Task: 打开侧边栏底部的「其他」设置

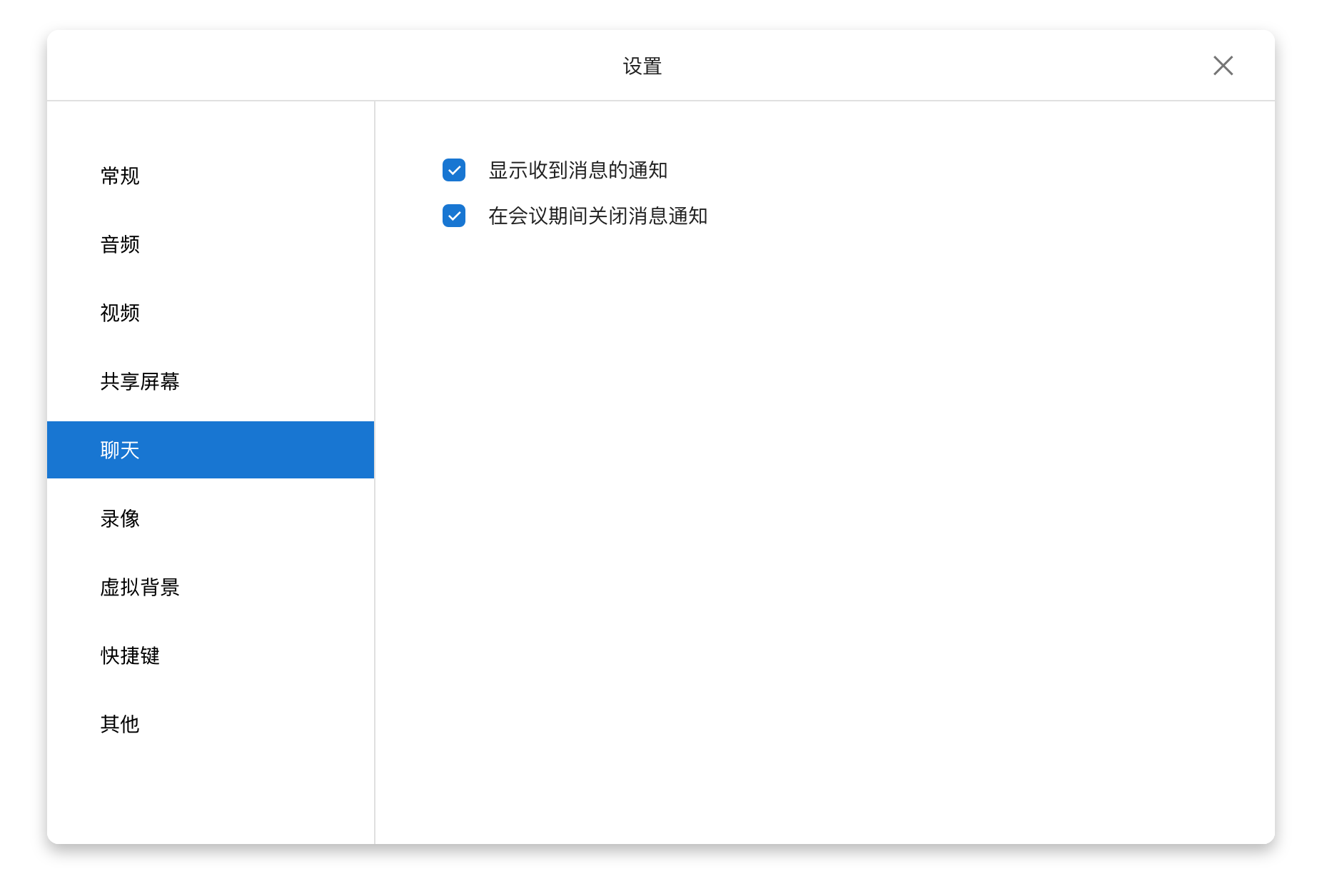Action: 120,724
